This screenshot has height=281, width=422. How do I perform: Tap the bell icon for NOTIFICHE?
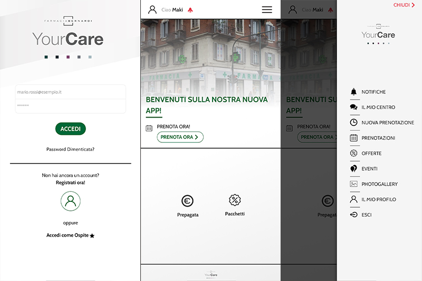353,92
